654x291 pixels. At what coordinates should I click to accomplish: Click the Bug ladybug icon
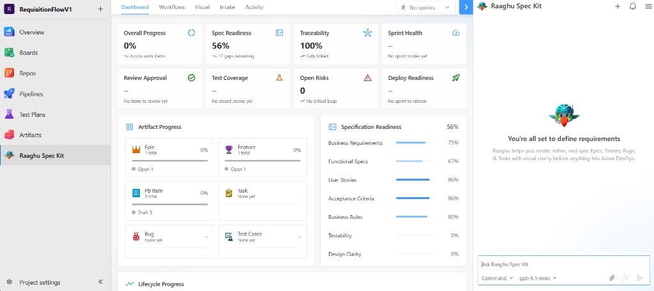pos(136,236)
